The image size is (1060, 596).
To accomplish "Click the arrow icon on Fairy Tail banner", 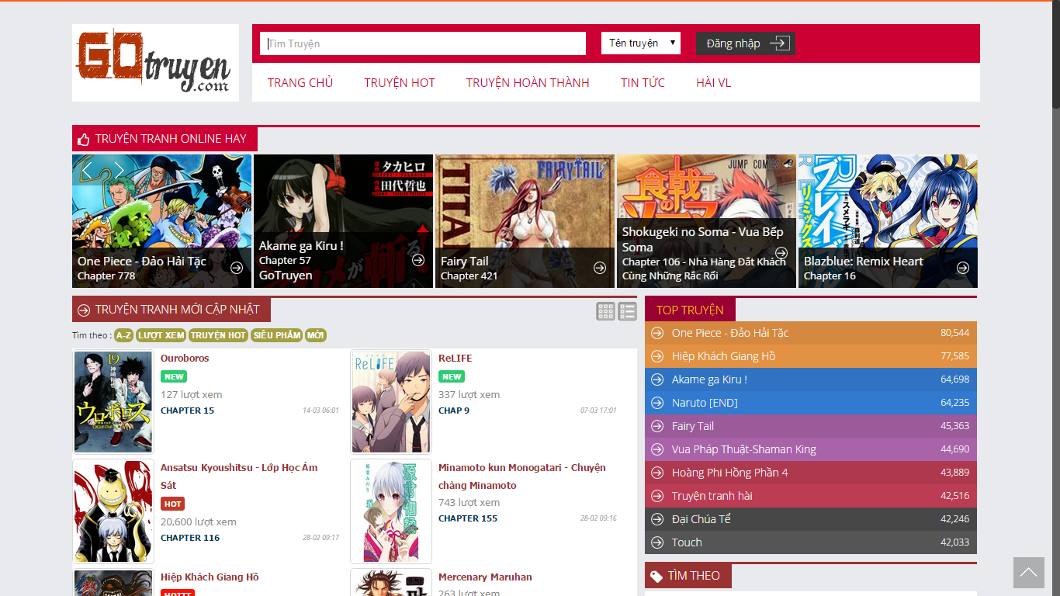I will (600, 268).
